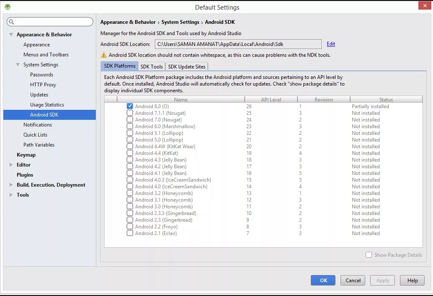Click 'Android 4.1 (Jelly Bean)' row name
The height and width of the screenshot is (296, 433).
[x=161, y=173]
